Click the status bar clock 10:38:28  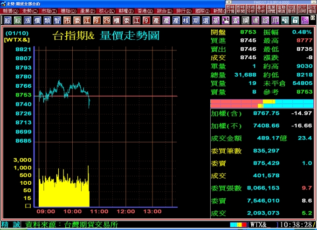tap(296, 225)
